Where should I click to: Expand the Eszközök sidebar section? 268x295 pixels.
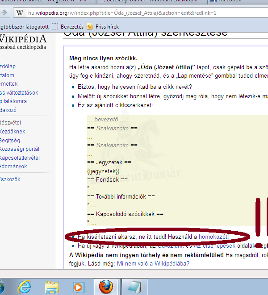click(x=10, y=179)
